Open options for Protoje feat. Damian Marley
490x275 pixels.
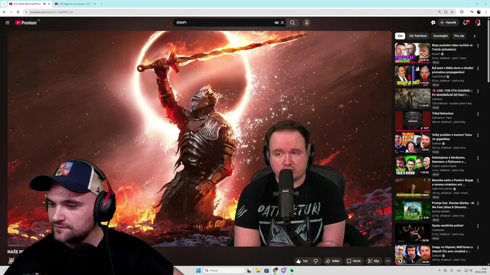[x=478, y=203]
